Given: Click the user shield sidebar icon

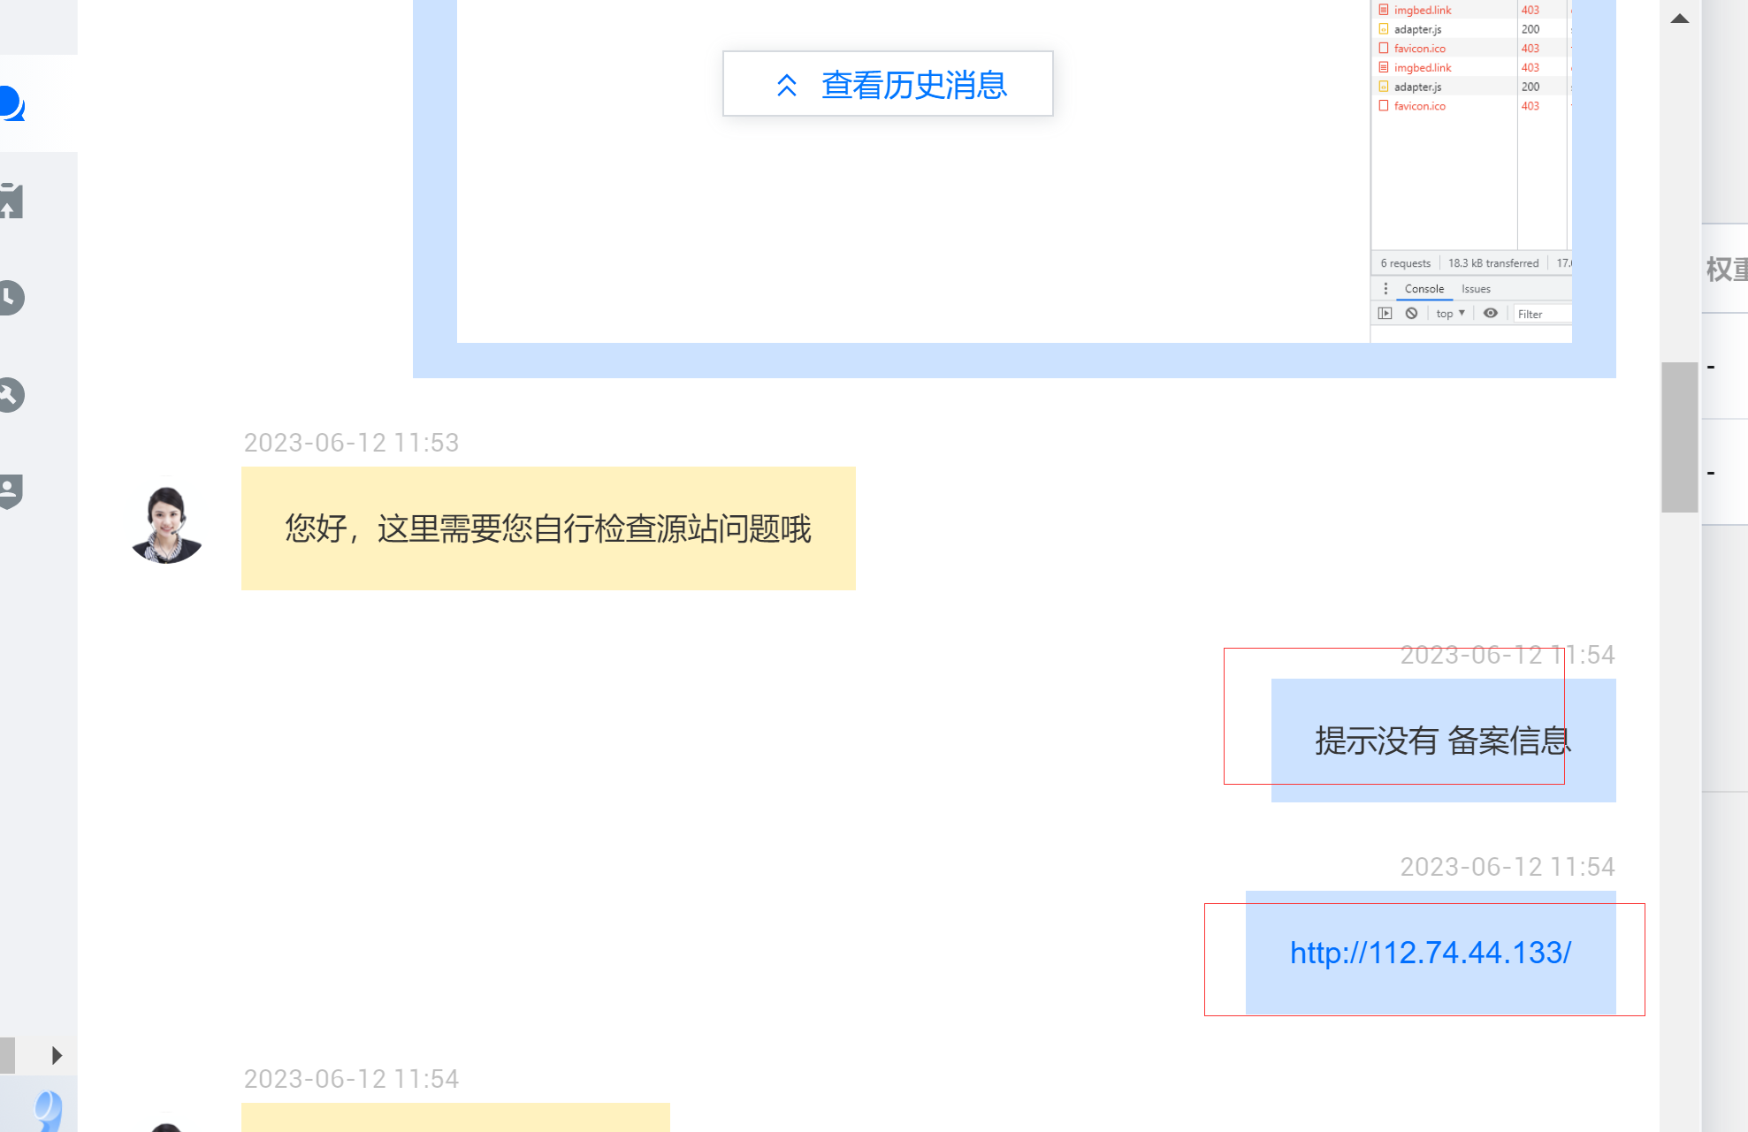Looking at the screenshot, I should (x=11, y=490).
